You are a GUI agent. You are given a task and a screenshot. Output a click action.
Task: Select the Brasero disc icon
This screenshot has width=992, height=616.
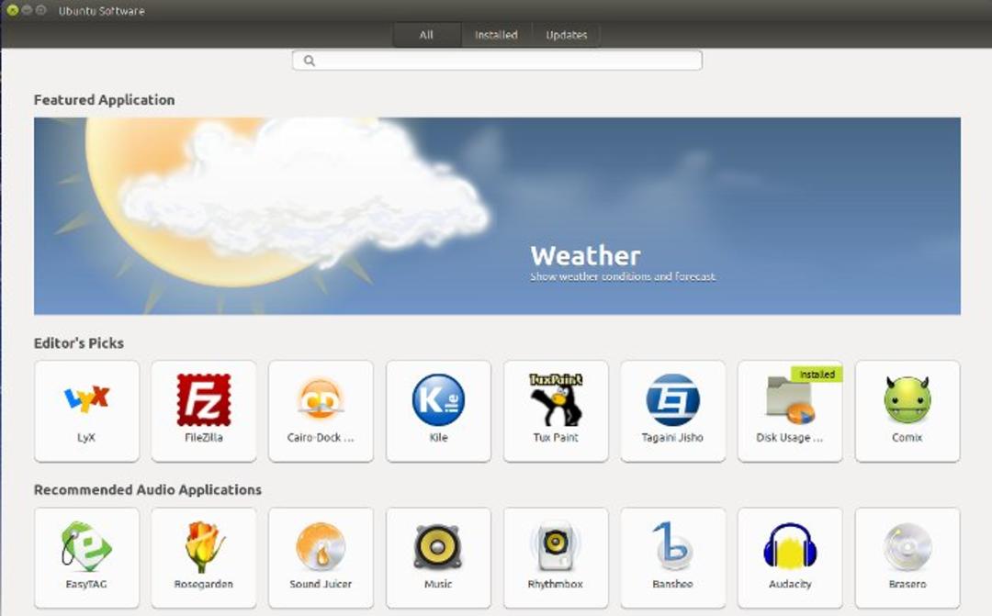[907, 546]
